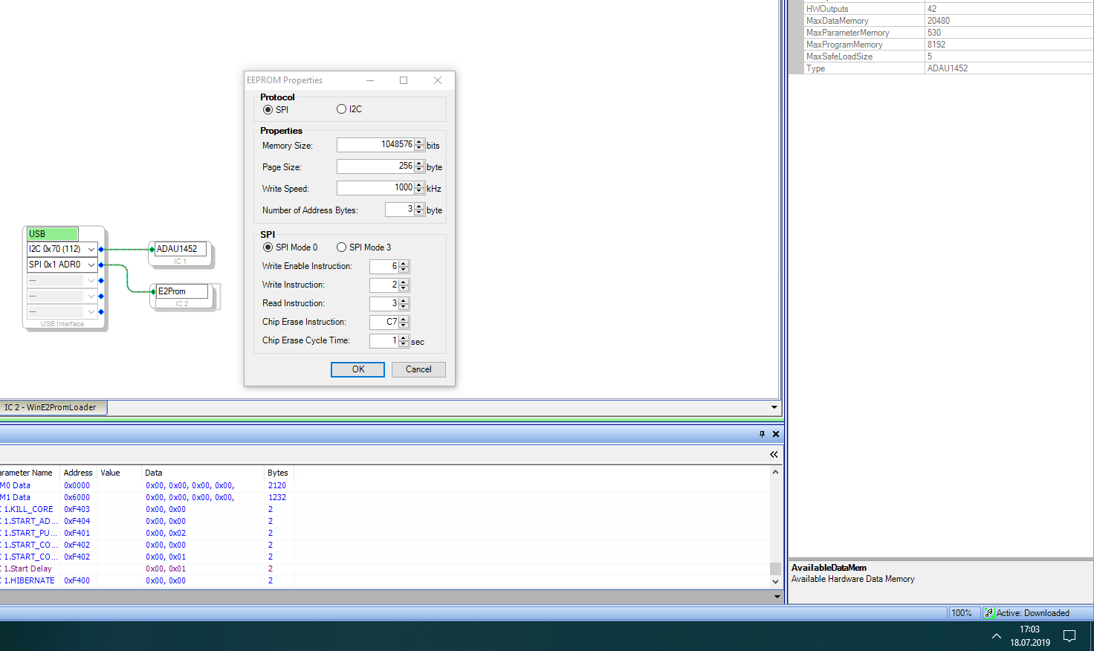Open the I2C 0x70 (112) dropdown
This screenshot has height=651, width=1094.
[x=91, y=249]
